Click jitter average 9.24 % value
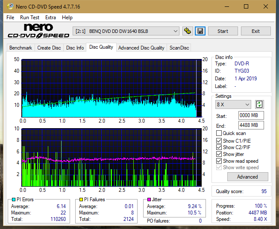The image size is (279, 229). pyautogui.click(x=195, y=206)
